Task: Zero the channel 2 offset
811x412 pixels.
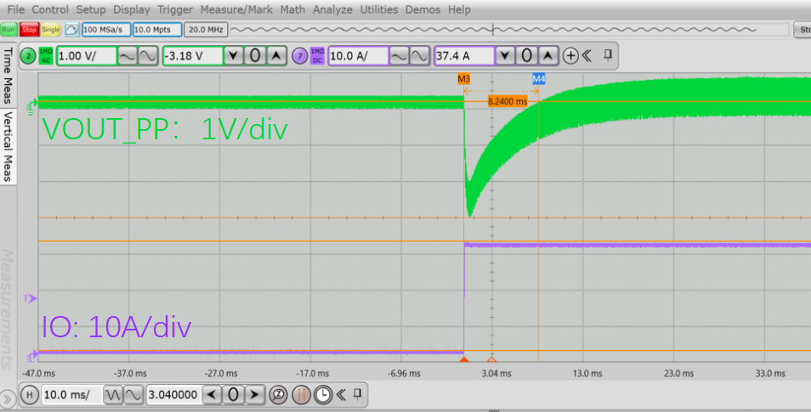Action: coord(255,56)
